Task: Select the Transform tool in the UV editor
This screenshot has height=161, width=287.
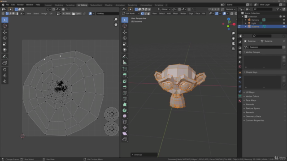Action: pyautogui.click(x=5, y=50)
